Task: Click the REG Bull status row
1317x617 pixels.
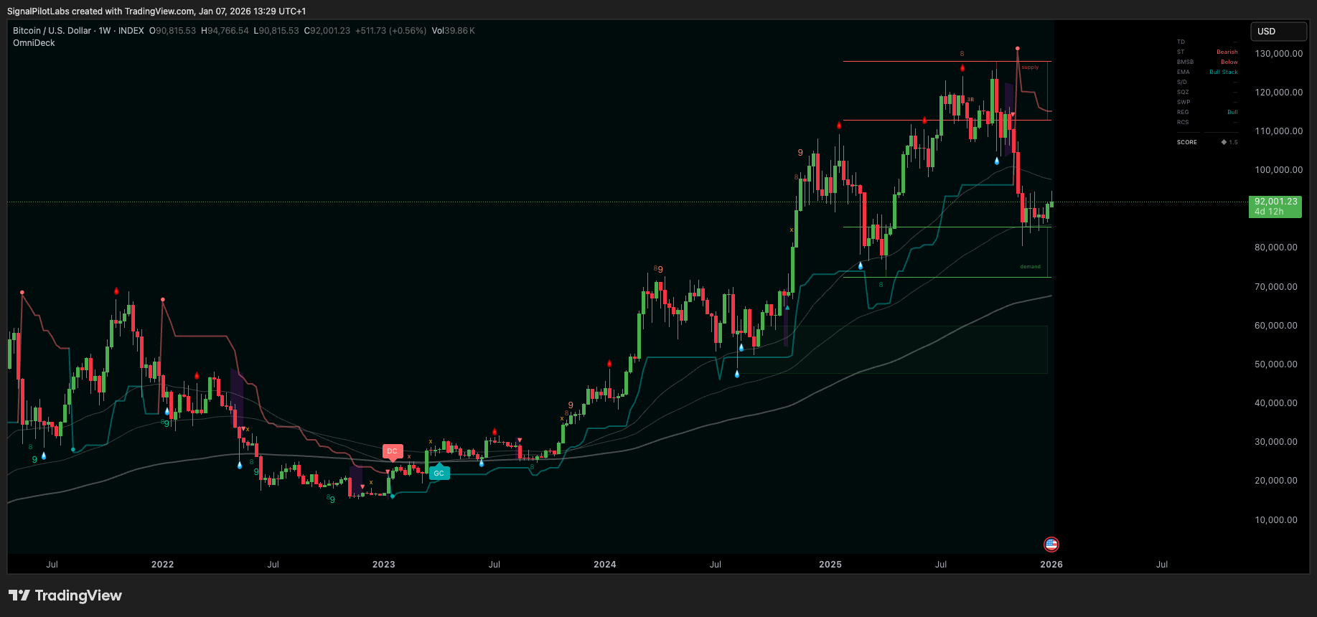Action: [1207, 112]
